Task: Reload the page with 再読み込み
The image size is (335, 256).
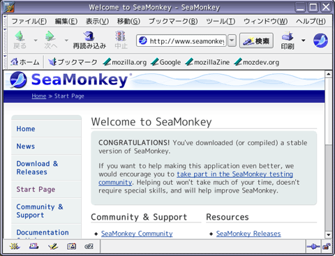Action: click(x=89, y=40)
